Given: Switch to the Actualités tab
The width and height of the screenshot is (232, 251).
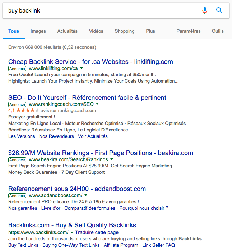Looking at the screenshot, I should [68, 31].
